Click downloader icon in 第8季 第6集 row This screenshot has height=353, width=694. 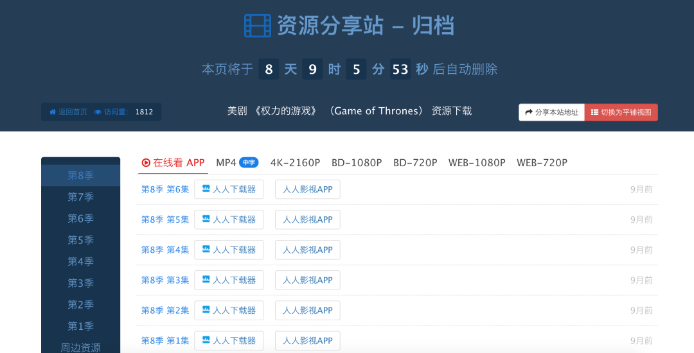[x=206, y=189]
